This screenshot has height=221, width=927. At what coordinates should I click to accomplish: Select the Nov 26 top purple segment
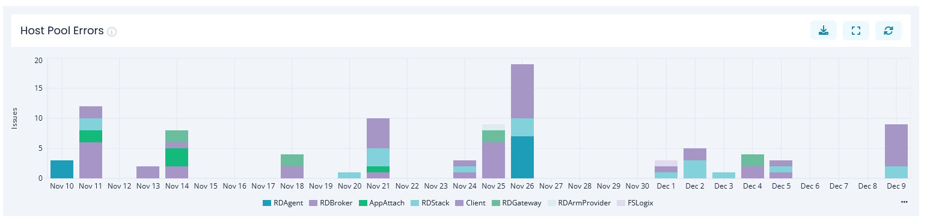[522, 91]
